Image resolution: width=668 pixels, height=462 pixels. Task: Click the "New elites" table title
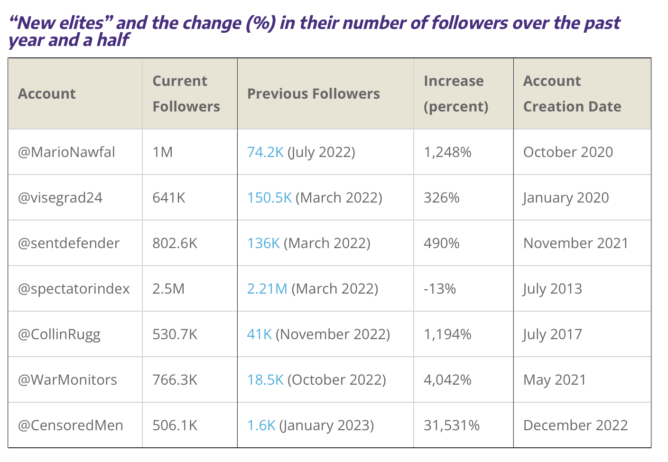314,31
